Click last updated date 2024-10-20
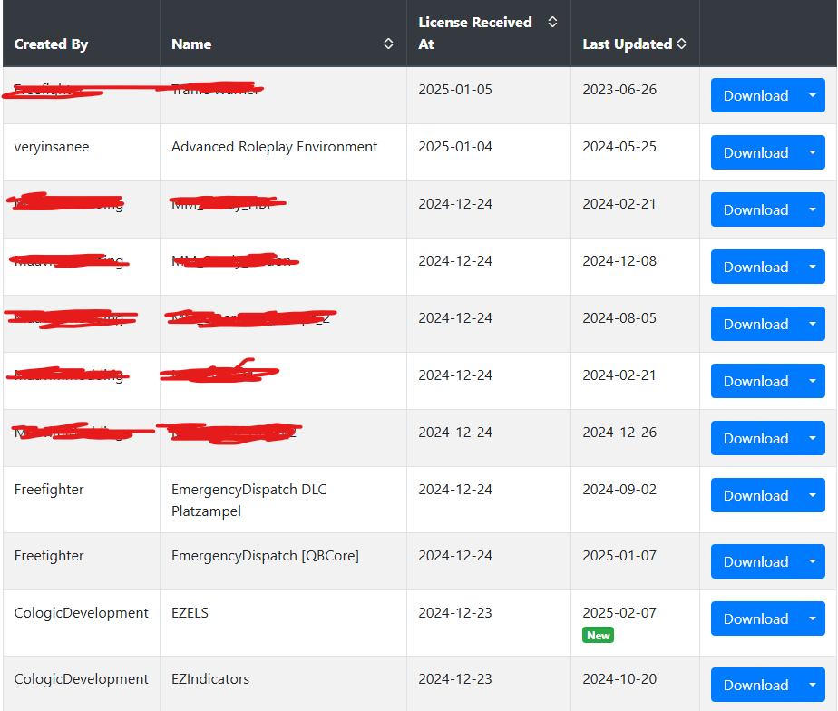 tap(619, 679)
